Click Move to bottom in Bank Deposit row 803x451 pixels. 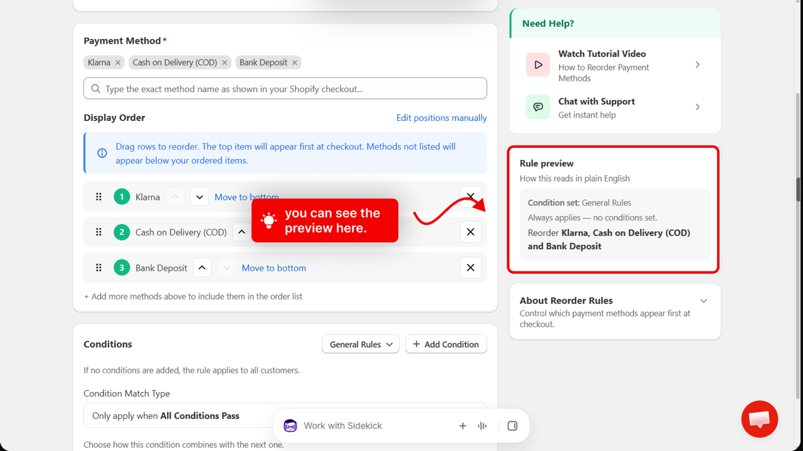(x=274, y=268)
